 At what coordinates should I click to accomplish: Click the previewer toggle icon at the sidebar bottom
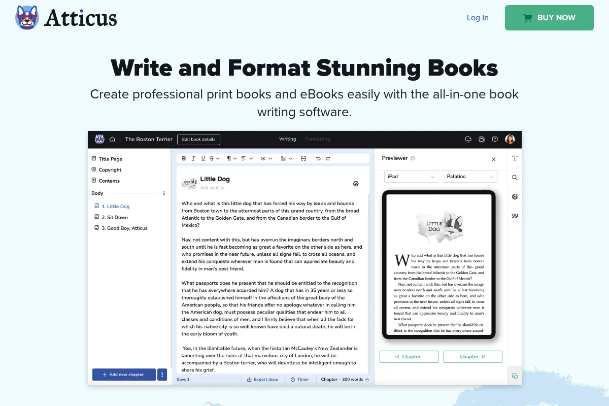(x=515, y=376)
